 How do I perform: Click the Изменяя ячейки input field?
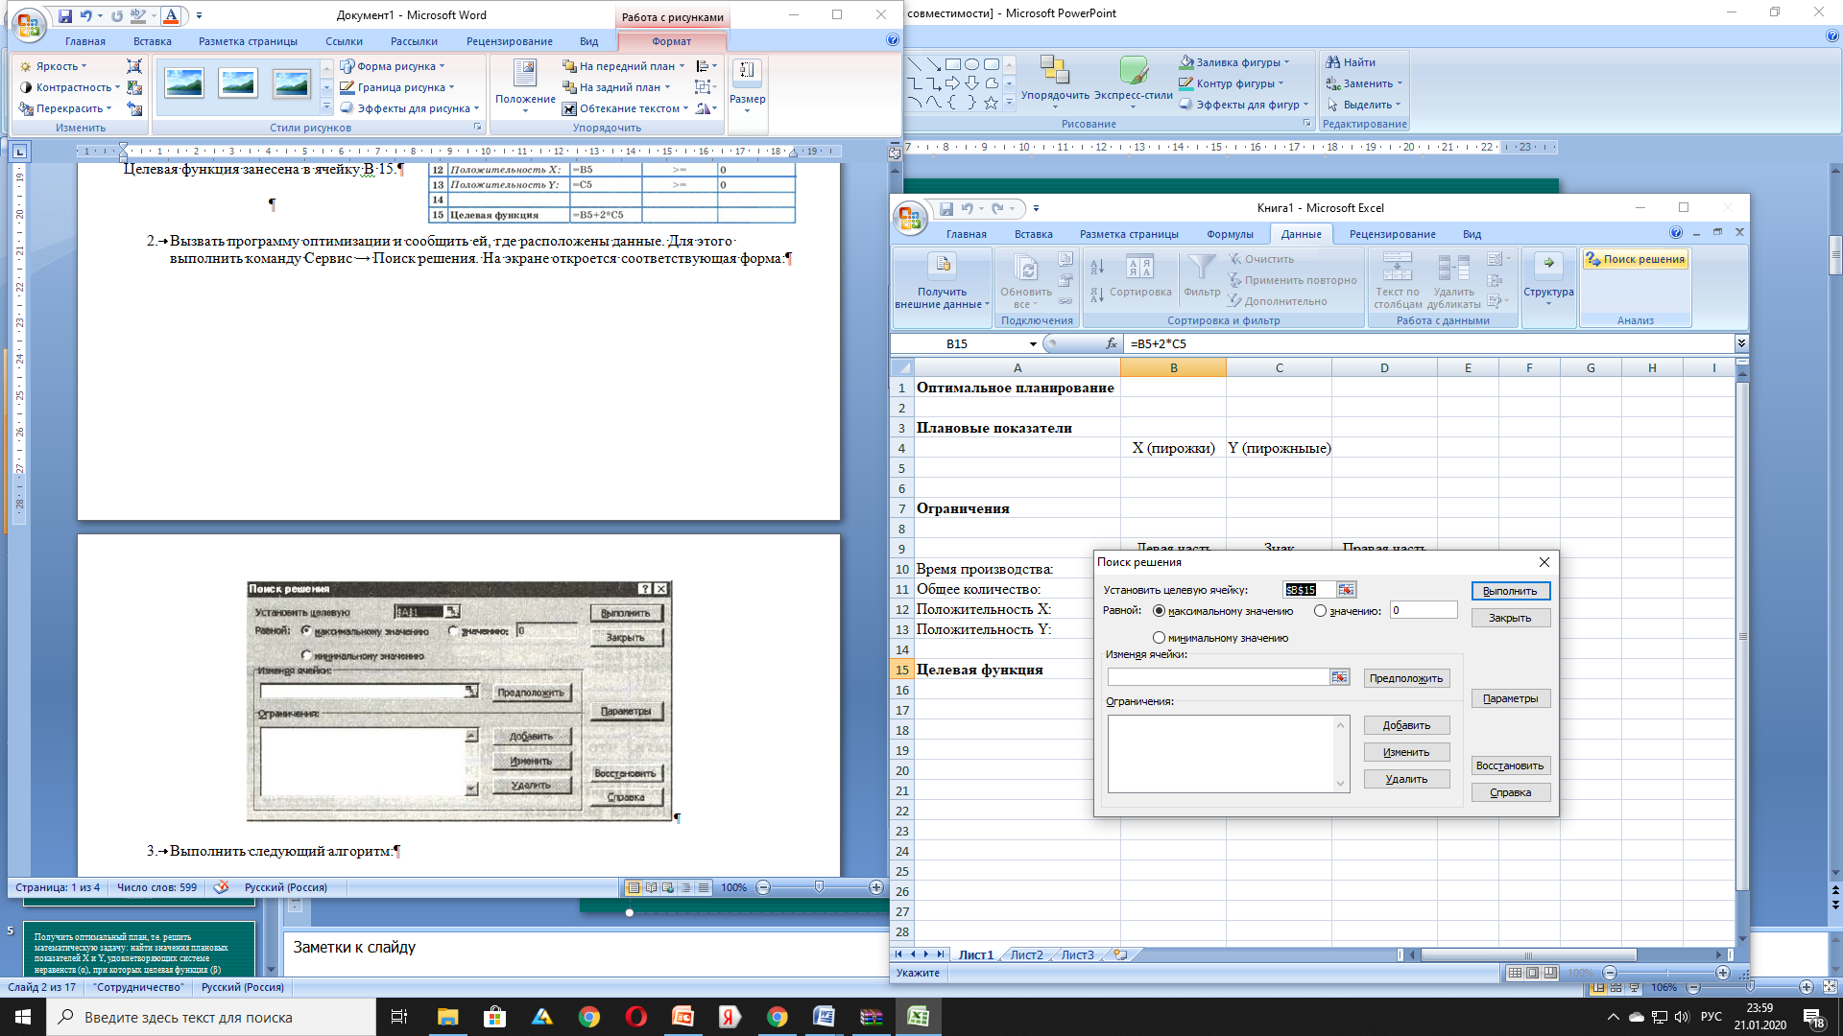pos(1218,677)
